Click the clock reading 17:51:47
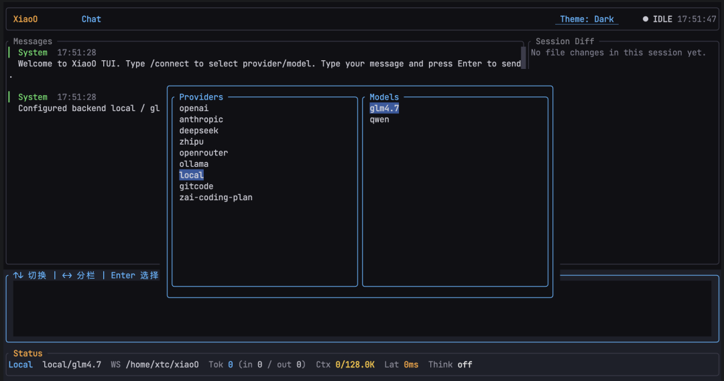 click(697, 19)
